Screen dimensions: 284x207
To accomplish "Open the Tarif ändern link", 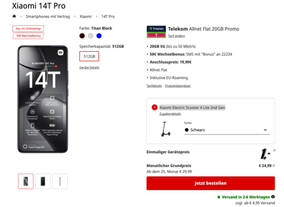I will [x=176, y=36].
